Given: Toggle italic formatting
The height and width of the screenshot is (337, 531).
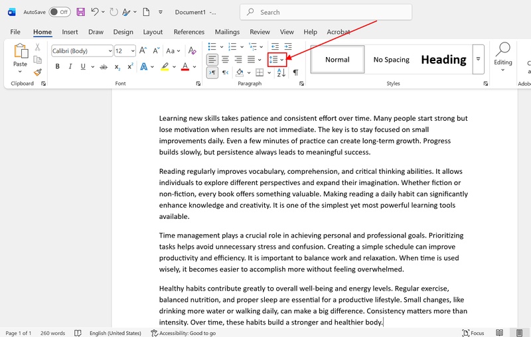Looking at the screenshot, I should pos(70,66).
